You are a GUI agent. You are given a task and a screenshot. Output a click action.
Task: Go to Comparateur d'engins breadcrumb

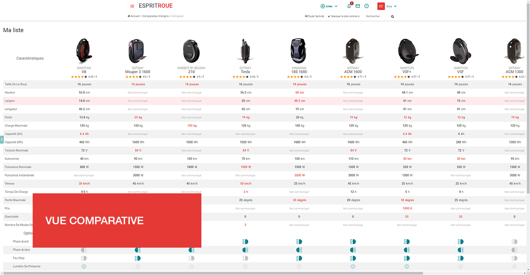[x=155, y=16]
